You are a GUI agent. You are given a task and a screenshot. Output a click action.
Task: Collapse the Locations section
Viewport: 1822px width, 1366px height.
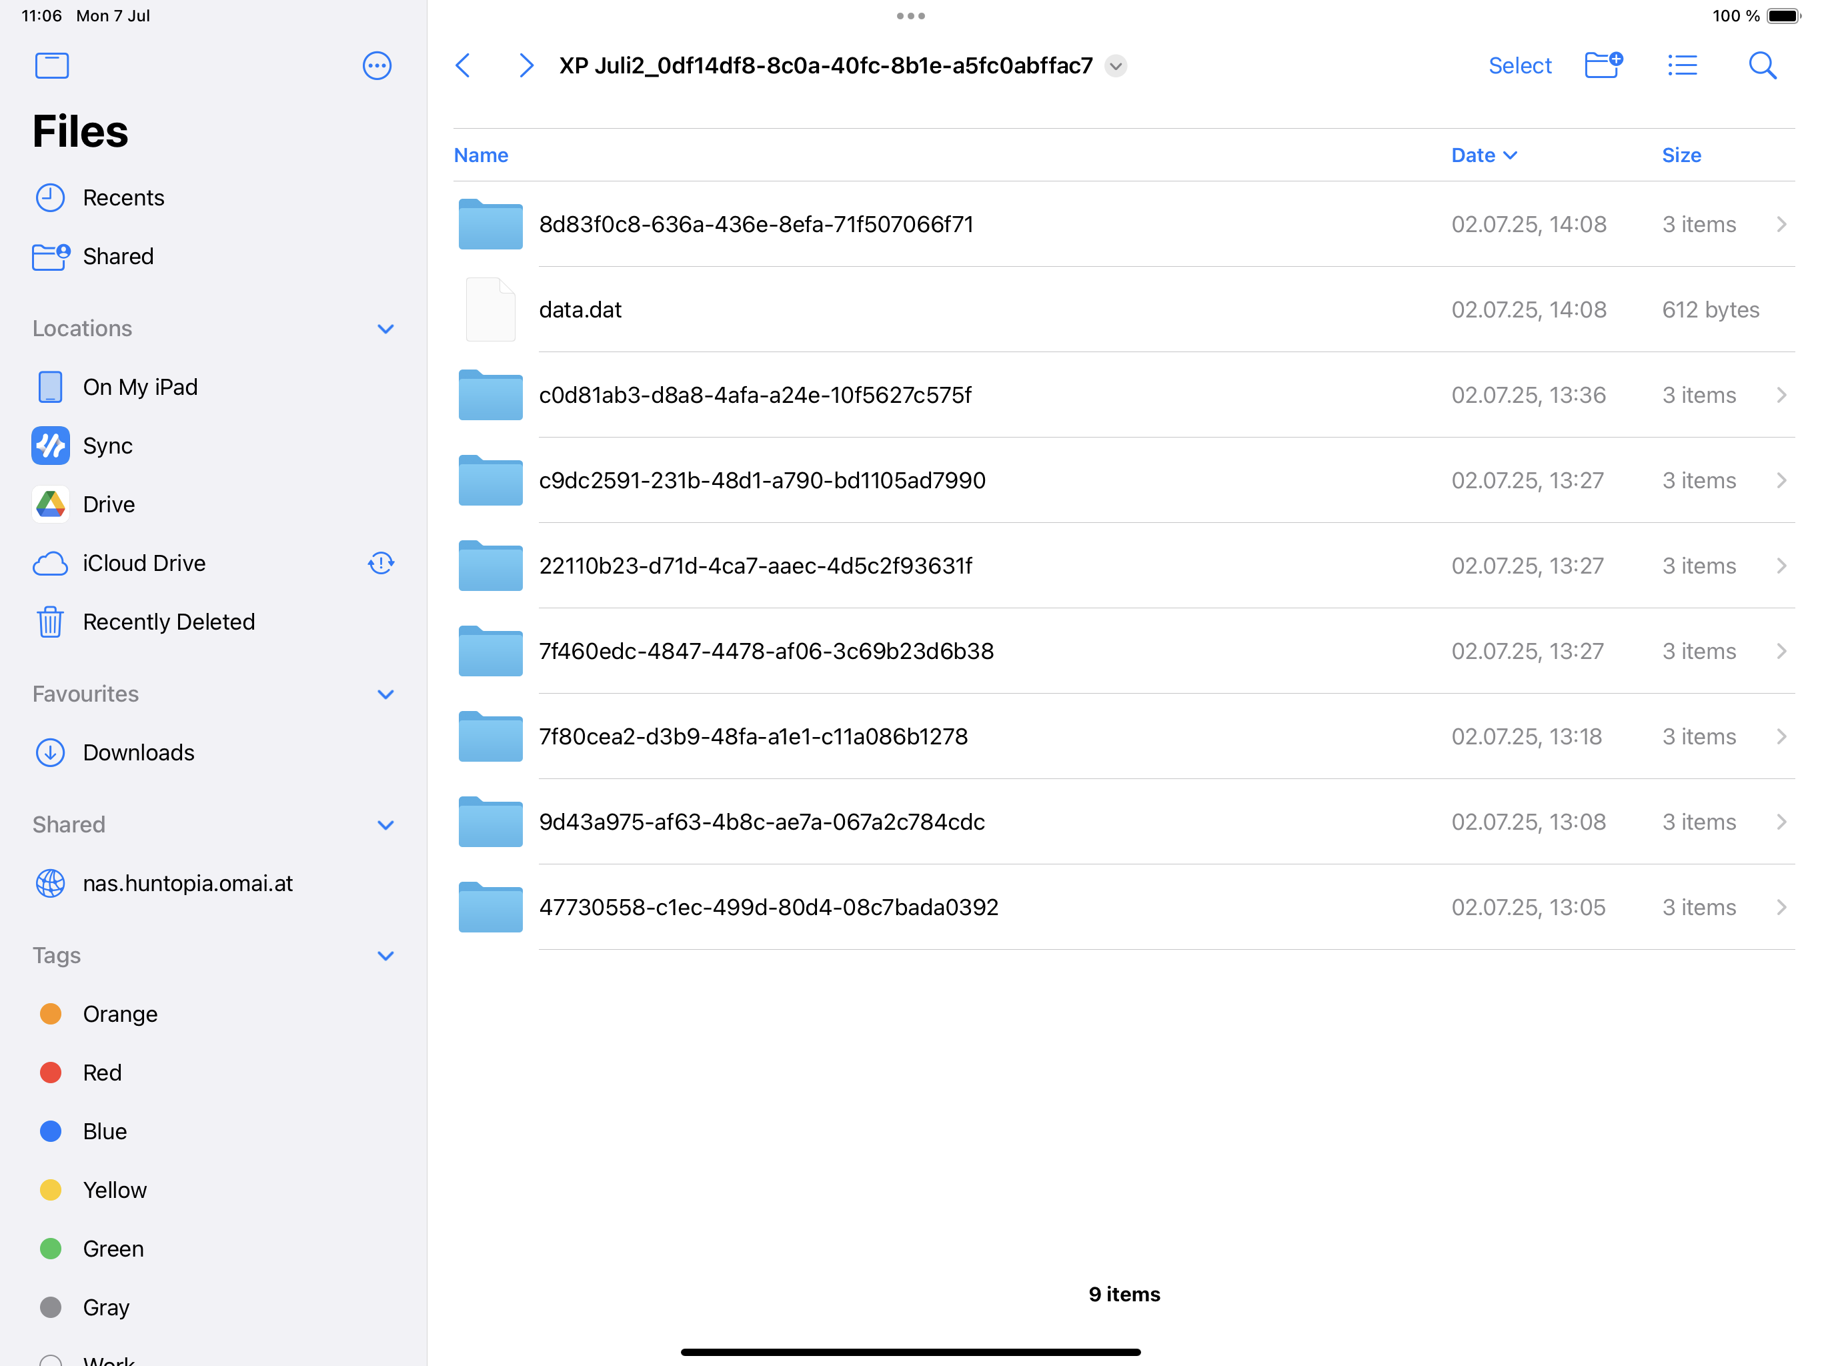385,329
